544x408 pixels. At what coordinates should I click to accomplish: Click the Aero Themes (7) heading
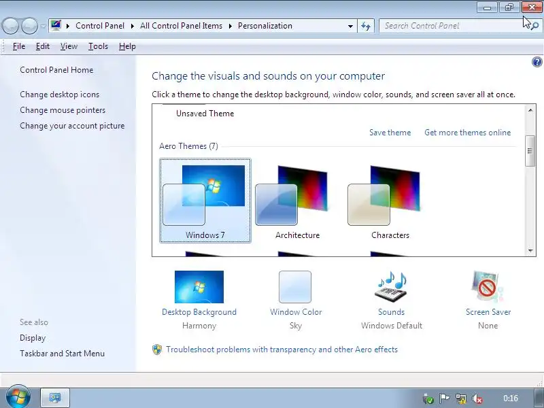tap(188, 146)
